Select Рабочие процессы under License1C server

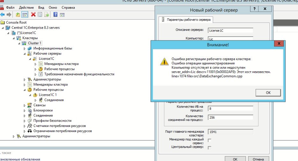[59, 69]
